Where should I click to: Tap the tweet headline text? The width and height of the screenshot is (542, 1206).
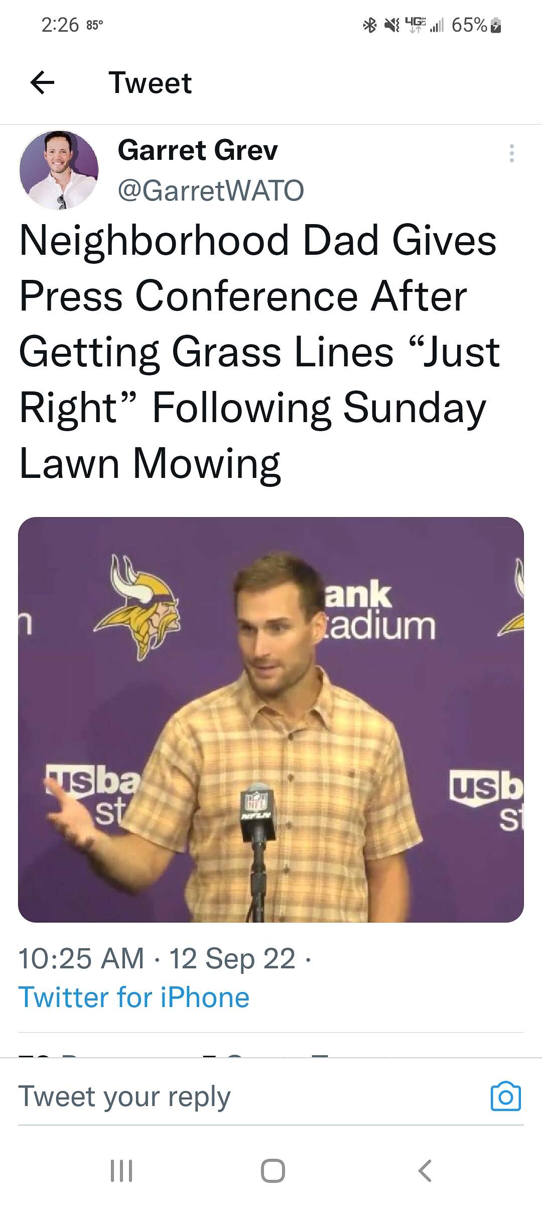tap(259, 352)
